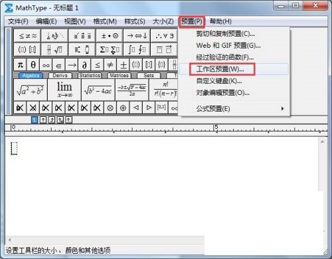Select the left-aligned tab stop

pyautogui.click(x=35, y=120)
